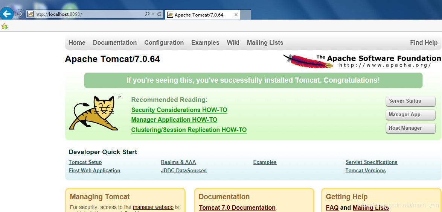Go back with the browser back arrow
The width and height of the screenshot is (442, 212).
[x=6, y=14]
